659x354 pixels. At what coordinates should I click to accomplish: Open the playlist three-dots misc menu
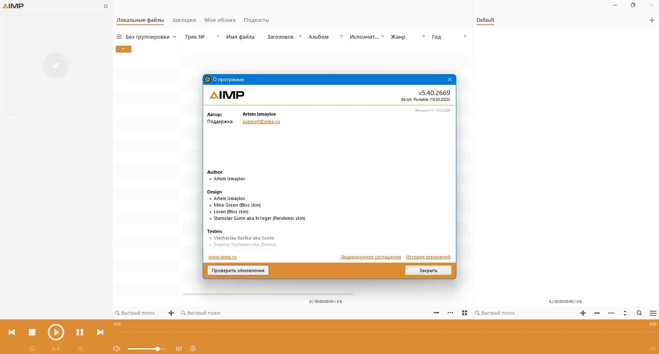(x=611, y=313)
